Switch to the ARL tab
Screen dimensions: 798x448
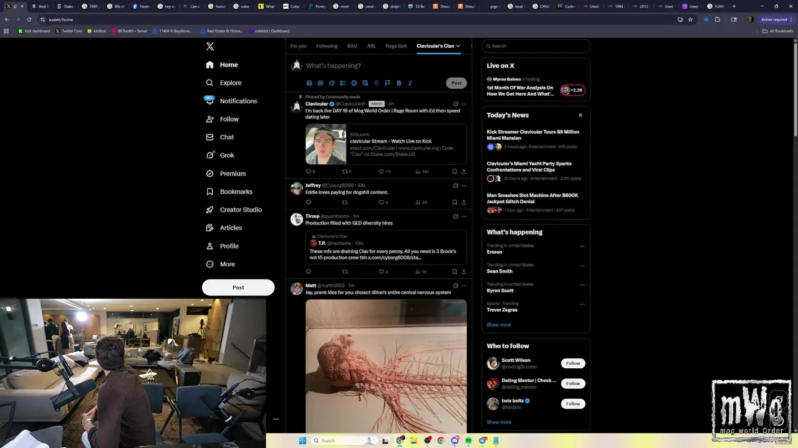372,46
